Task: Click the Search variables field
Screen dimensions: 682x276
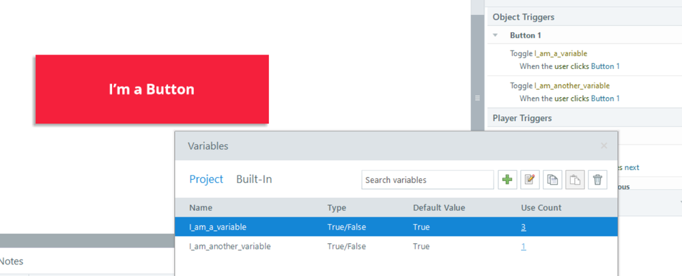Action: [x=427, y=180]
